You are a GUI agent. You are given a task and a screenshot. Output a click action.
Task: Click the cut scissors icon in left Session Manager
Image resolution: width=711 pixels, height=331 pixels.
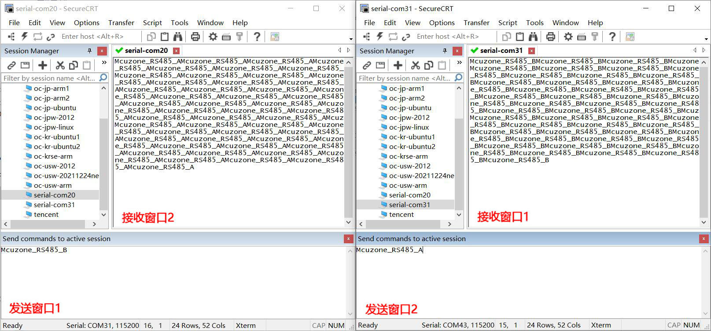[x=60, y=65]
